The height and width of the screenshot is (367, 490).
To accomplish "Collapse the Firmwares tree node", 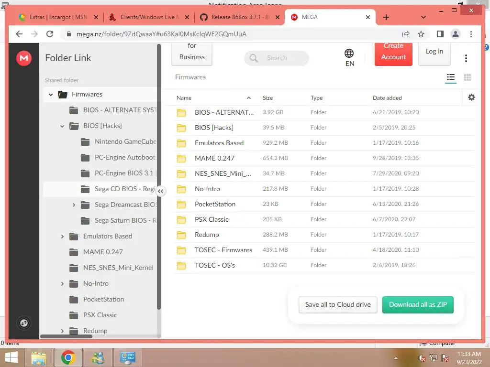I will pyautogui.click(x=51, y=94).
